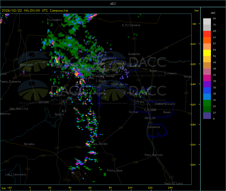Click the 'S_Rosas' map label

pyautogui.click(x=101, y=81)
